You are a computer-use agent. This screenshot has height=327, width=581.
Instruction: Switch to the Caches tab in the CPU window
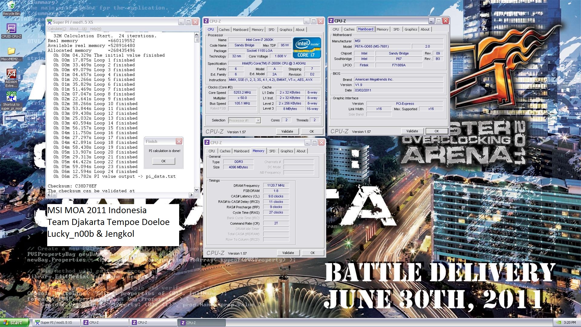pos(224,30)
